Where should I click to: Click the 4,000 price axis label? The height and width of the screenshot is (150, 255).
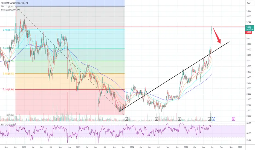tap(249, 61)
